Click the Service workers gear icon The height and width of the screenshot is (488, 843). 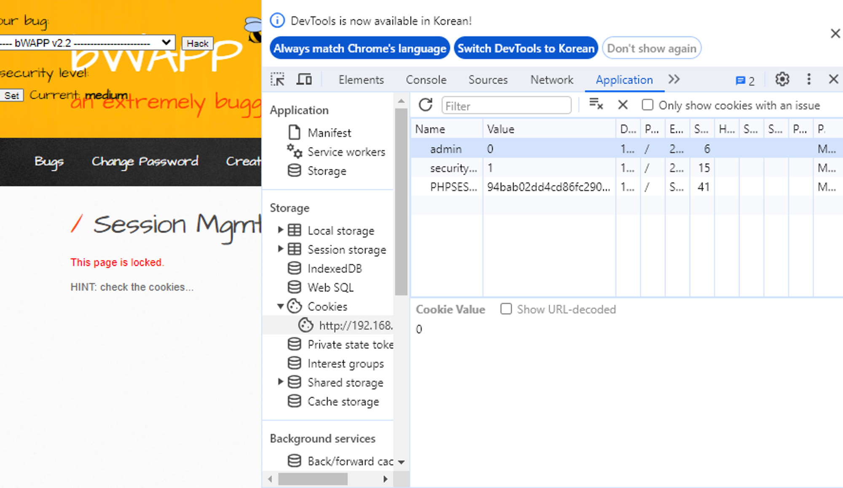pos(294,151)
